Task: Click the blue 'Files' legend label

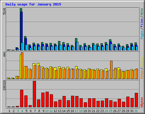Action: click(x=142, y=23)
